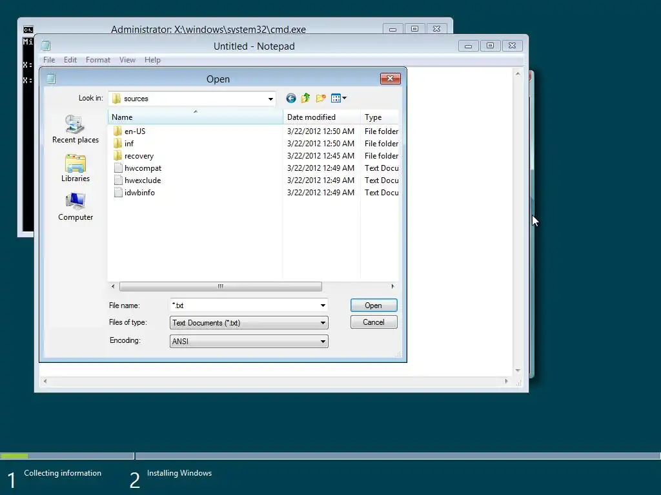Select the en-US folder icon

pos(118,131)
